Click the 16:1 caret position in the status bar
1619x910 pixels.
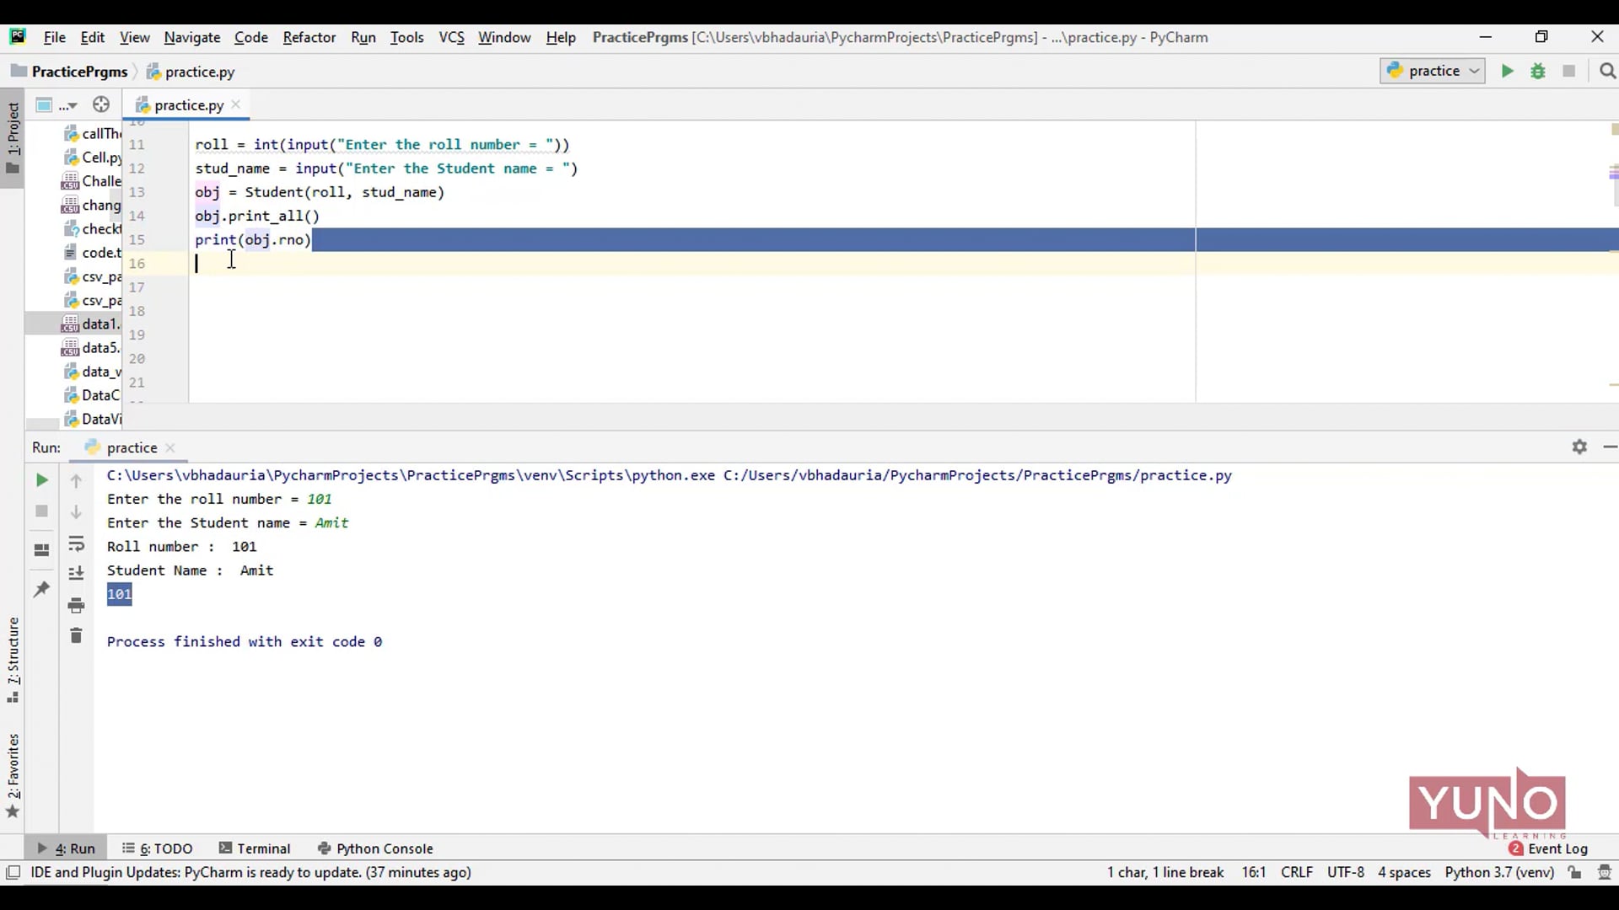pyautogui.click(x=1253, y=872)
